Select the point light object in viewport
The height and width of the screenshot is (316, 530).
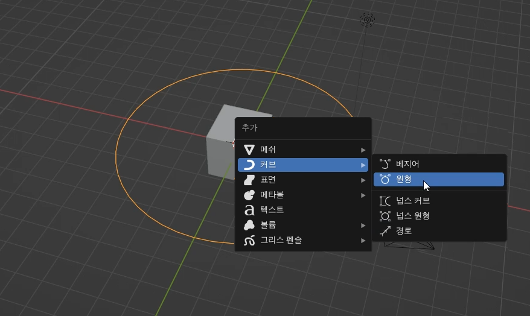pos(367,19)
